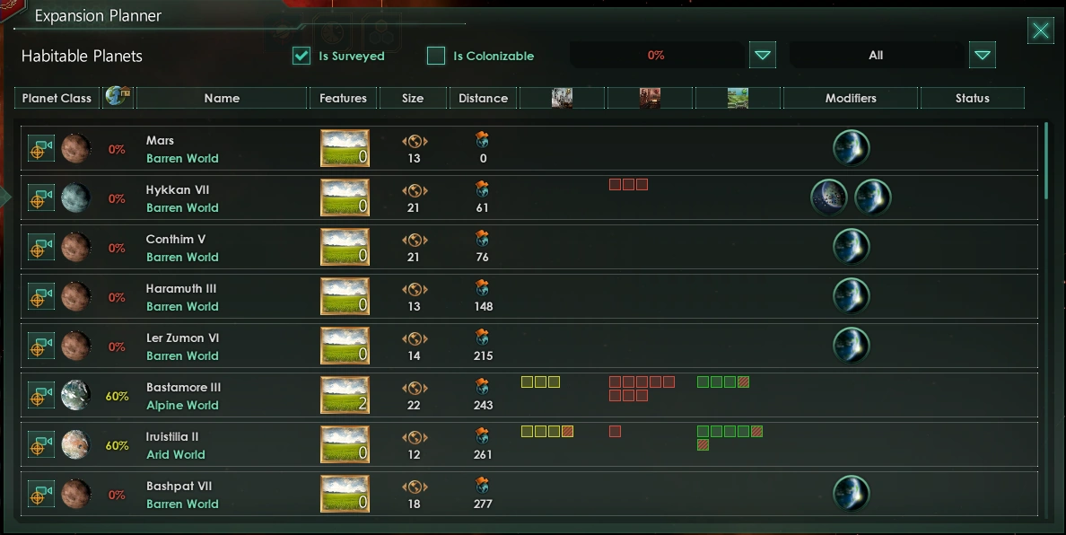Viewport: 1066px width, 535px height.
Task: Open the 0% habitability filter dropdown
Action: tap(762, 55)
